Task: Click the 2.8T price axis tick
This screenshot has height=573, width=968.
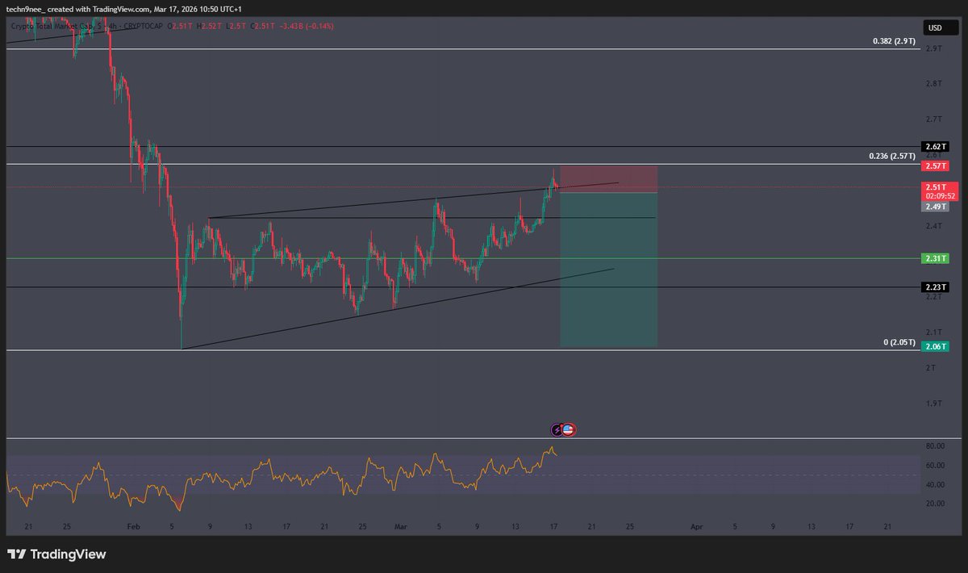Action: point(934,84)
